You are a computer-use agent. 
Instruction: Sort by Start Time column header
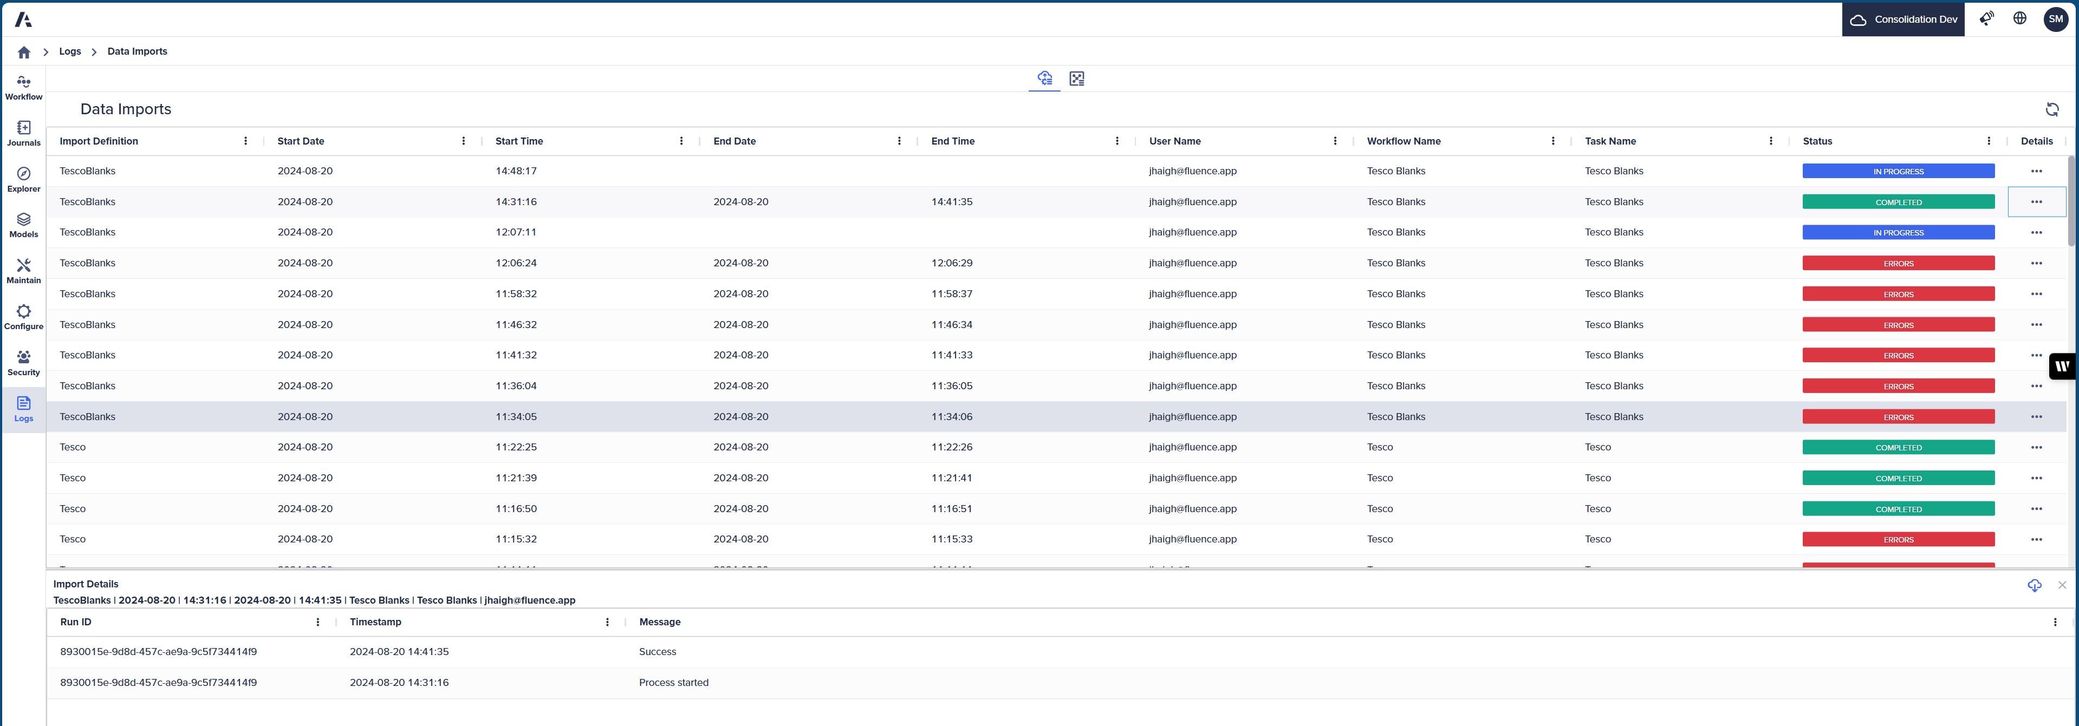(519, 141)
